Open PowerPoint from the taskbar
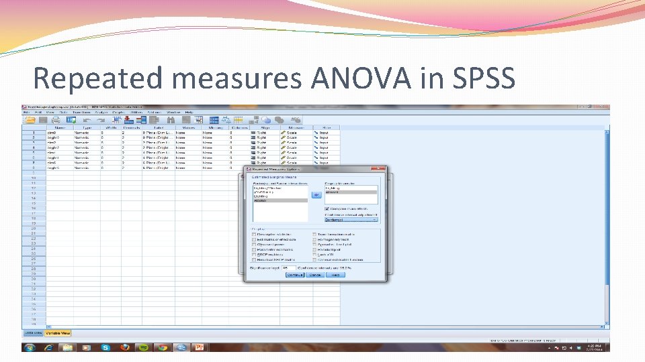The width and height of the screenshot is (645, 362). coord(200,348)
